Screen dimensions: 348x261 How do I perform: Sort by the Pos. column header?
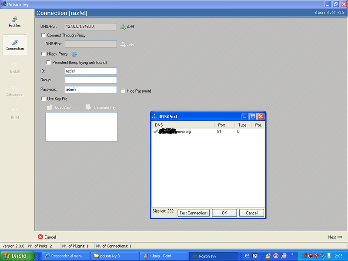(x=258, y=125)
